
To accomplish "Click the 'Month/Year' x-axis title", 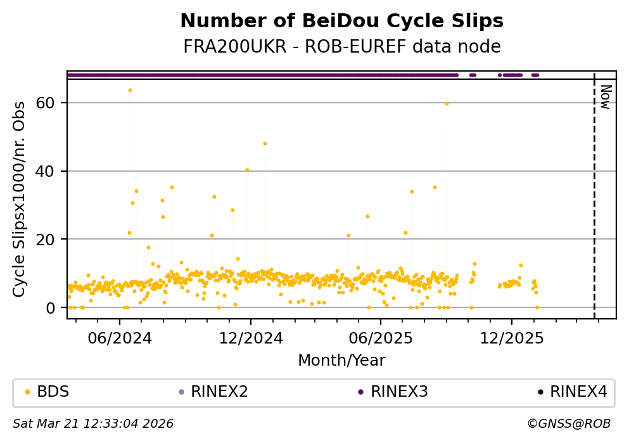I will coord(341,361).
